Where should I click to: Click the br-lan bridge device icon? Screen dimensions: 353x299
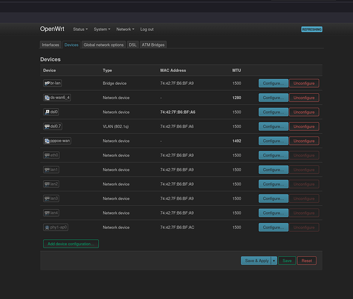click(47, 83)
